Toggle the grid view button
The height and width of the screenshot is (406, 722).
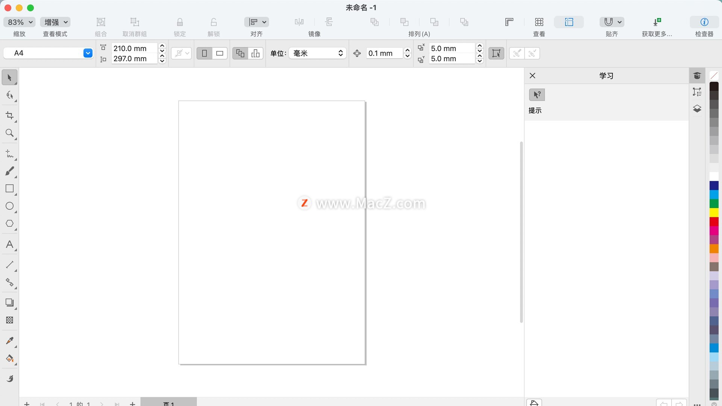[x=539, y=22]
